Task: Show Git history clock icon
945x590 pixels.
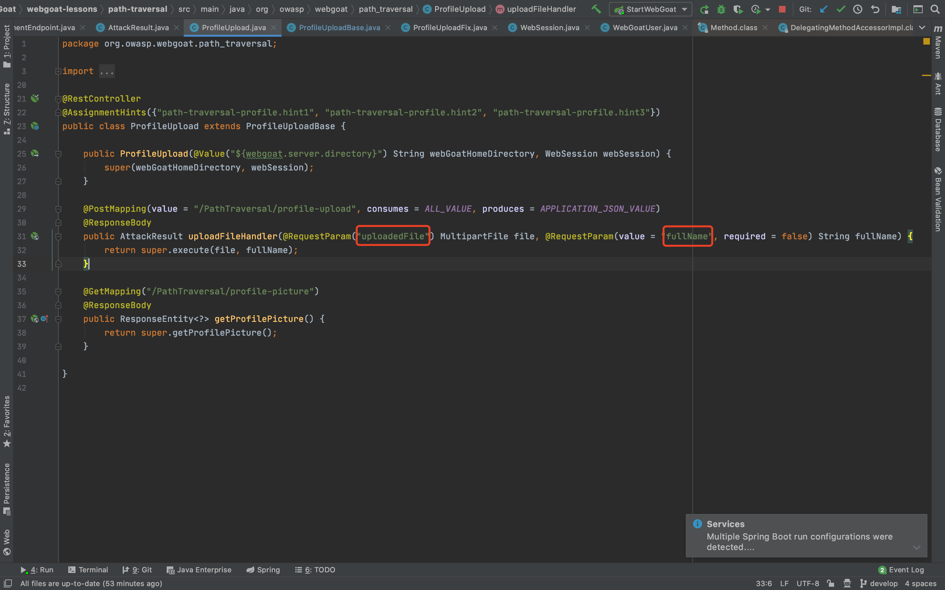Action: click(857, 10)
